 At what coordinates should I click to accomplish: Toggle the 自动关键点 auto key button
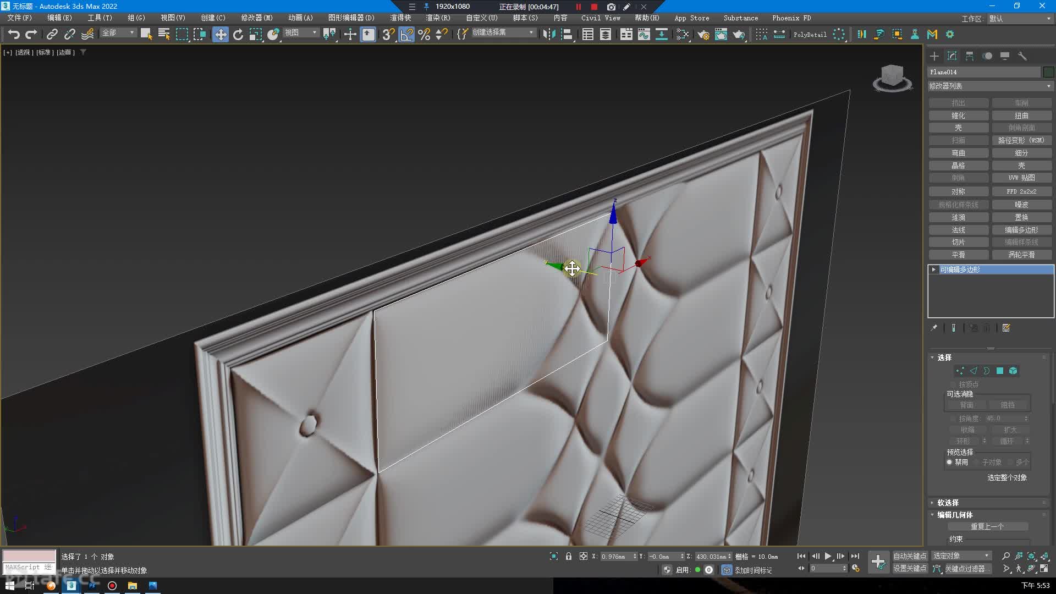(x=910, y=556)
